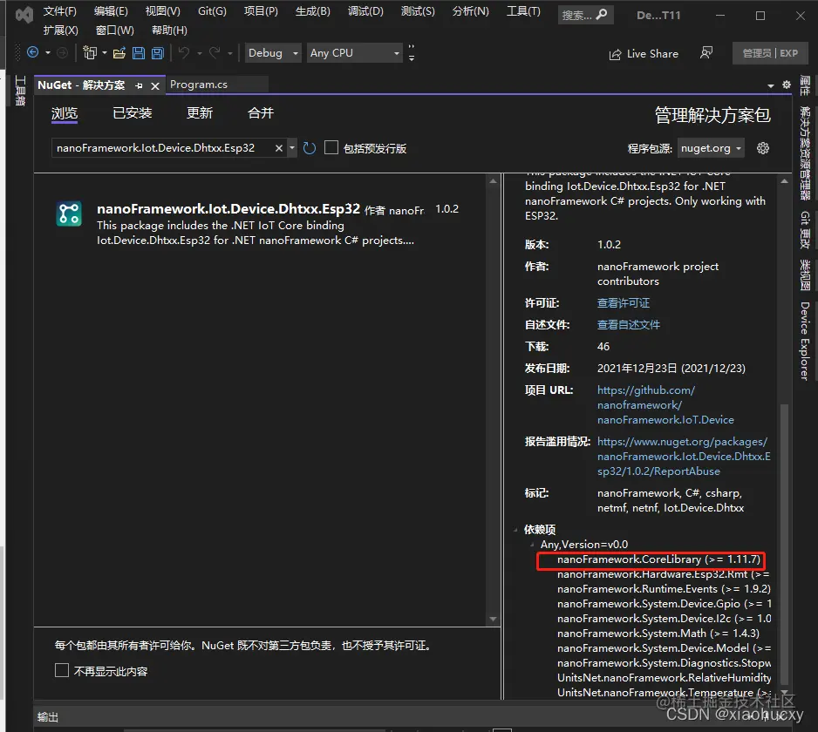
Task: Open the Extensions menu 扩展(X)
Action: [x=60, y=30]
